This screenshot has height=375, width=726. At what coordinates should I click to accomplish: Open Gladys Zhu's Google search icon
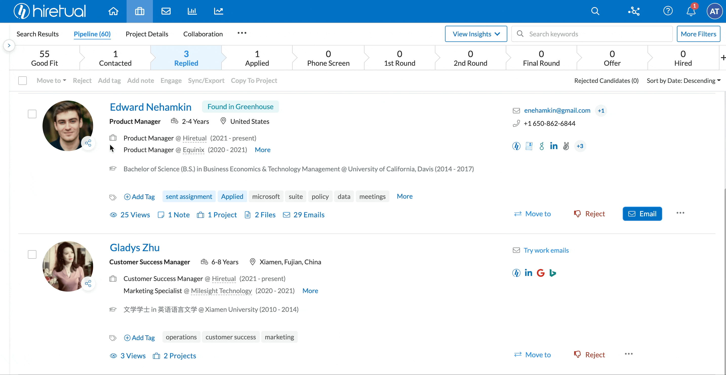(x=540, y=273)
